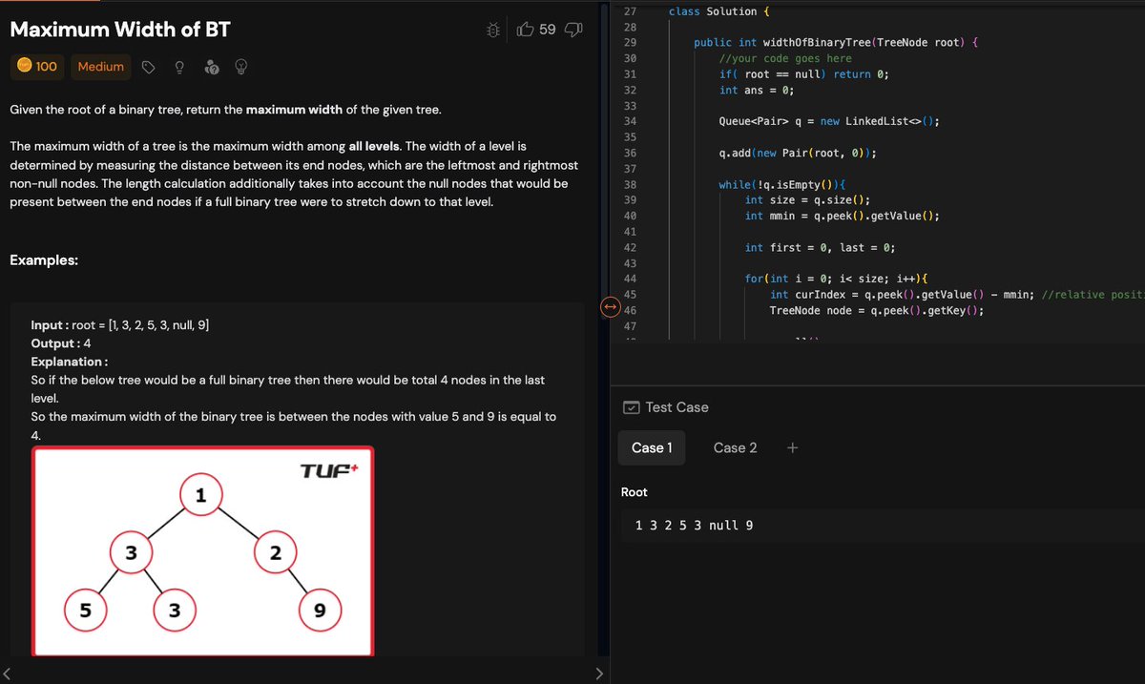
Task: Click the for loop line in code
Action: 836,279
